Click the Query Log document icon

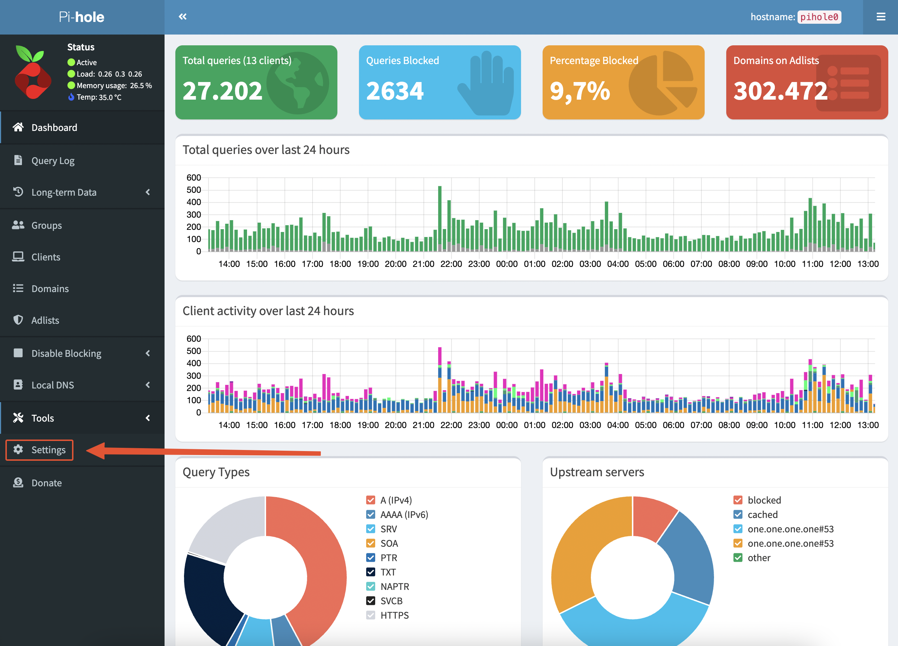tap(18, 160)
